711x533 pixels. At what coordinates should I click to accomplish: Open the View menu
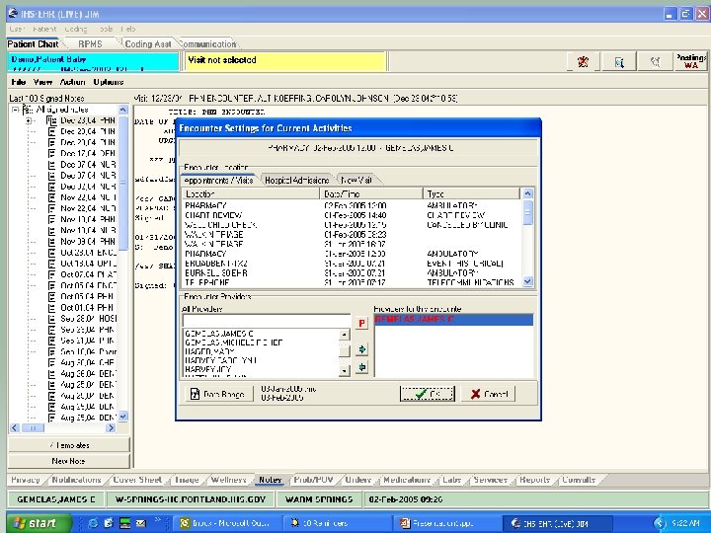(x=42, y=82)
